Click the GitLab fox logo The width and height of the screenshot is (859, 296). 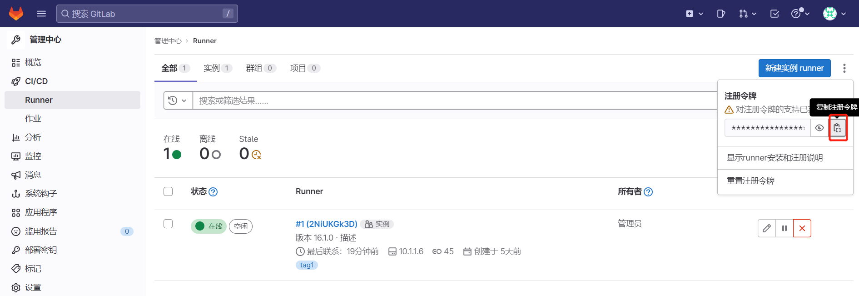16,14
